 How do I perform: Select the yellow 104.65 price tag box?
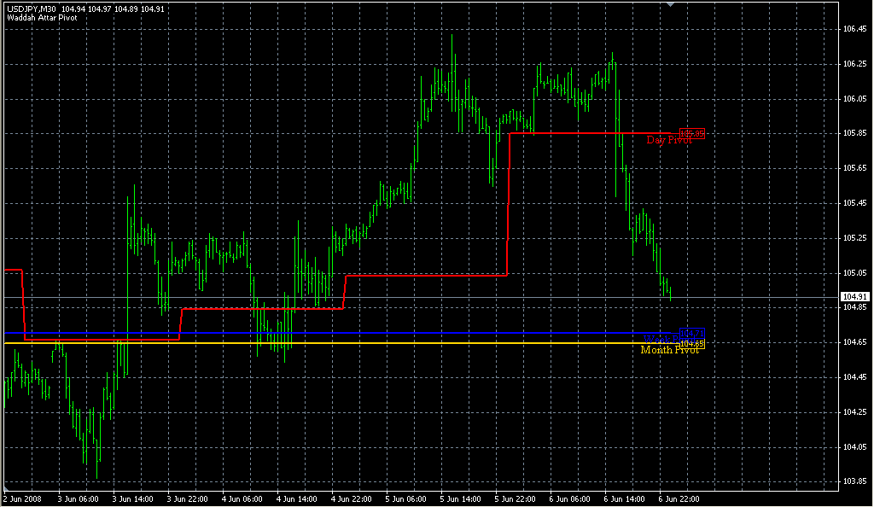pyautogui.click(x=691, y=344)
